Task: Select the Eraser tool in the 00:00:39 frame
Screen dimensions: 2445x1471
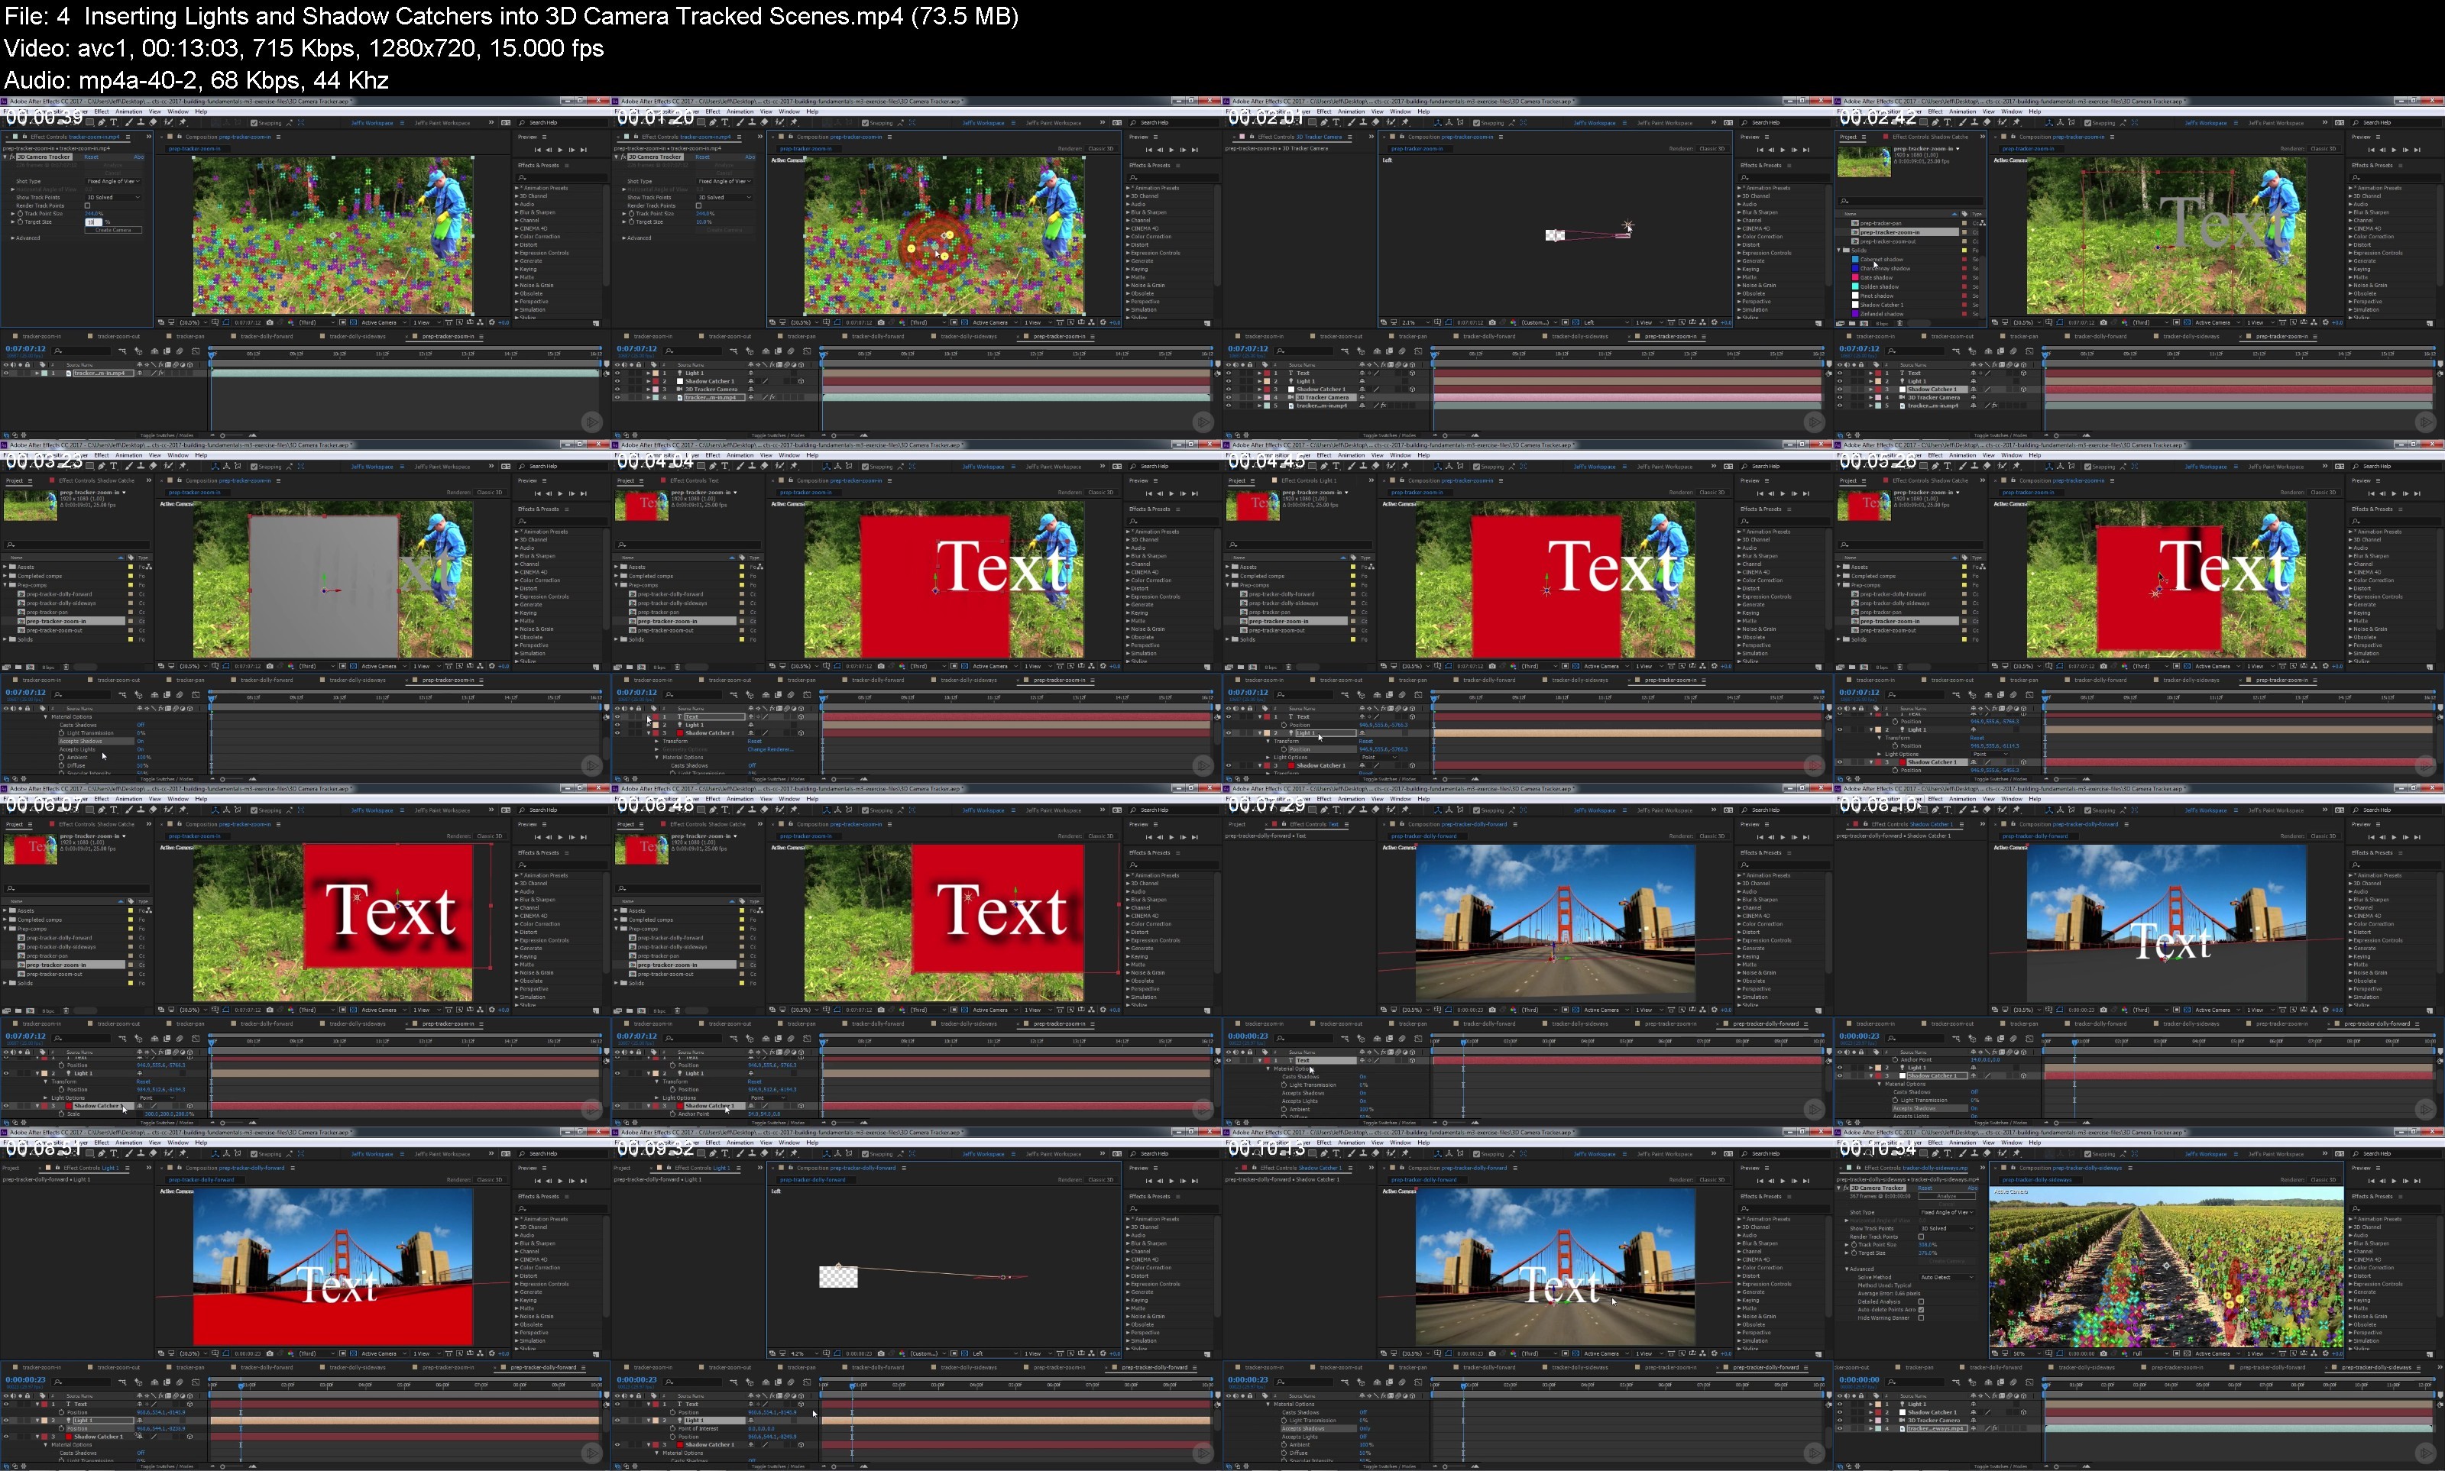Action: (153, 123)
